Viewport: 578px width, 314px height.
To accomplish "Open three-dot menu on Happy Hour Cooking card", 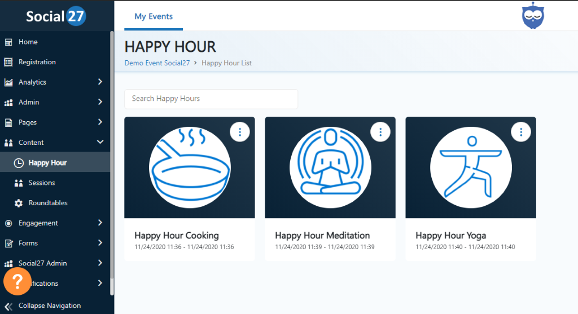I will [240, 132].
